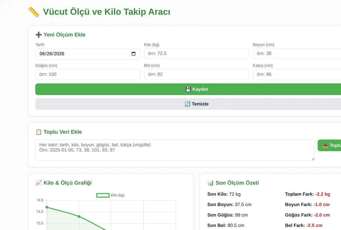The height and width of the screenshot is (230, 341).
Task: Focus the Kilo (kg) input field
Action: click(197, 53)
